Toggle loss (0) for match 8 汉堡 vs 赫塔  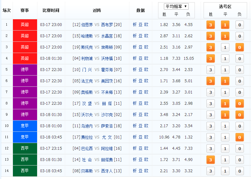coord(240,103)
